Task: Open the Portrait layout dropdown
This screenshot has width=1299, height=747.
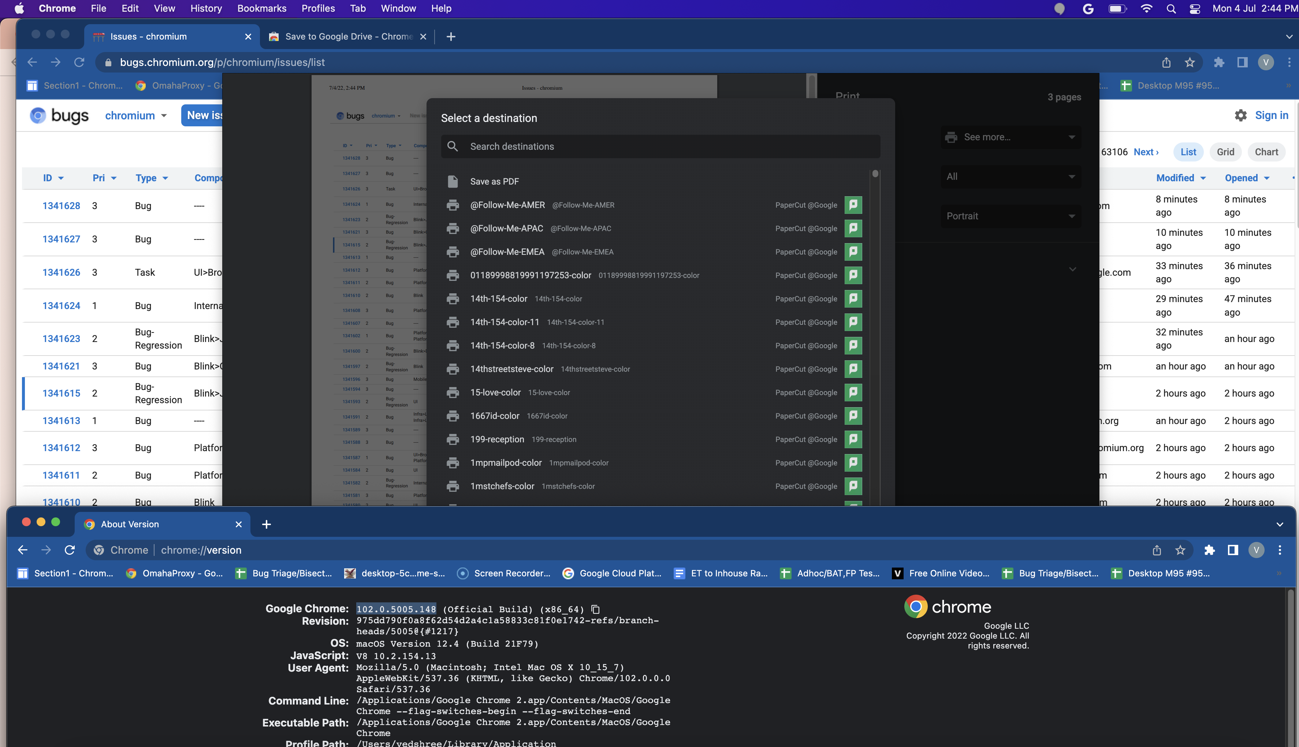Action: pos(1010,216)
